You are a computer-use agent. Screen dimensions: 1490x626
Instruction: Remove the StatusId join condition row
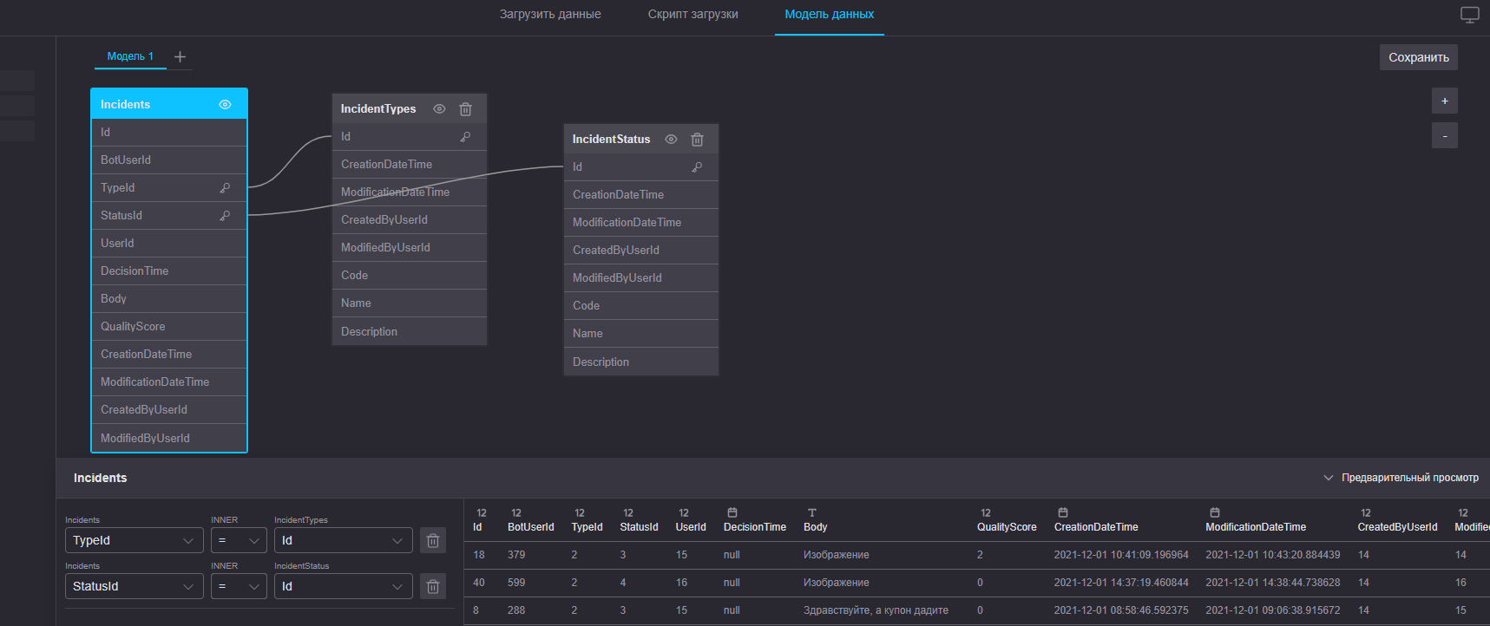pyautogui.click(x=433, y=587)
